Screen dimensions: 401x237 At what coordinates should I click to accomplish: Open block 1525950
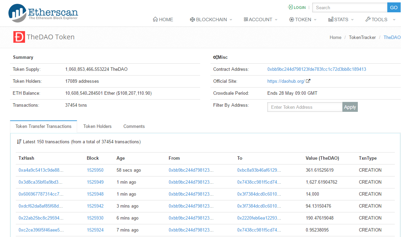pos(95,170)
